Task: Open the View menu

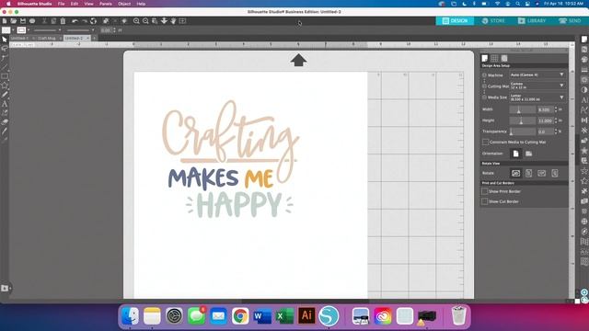Action: point(88,4)
